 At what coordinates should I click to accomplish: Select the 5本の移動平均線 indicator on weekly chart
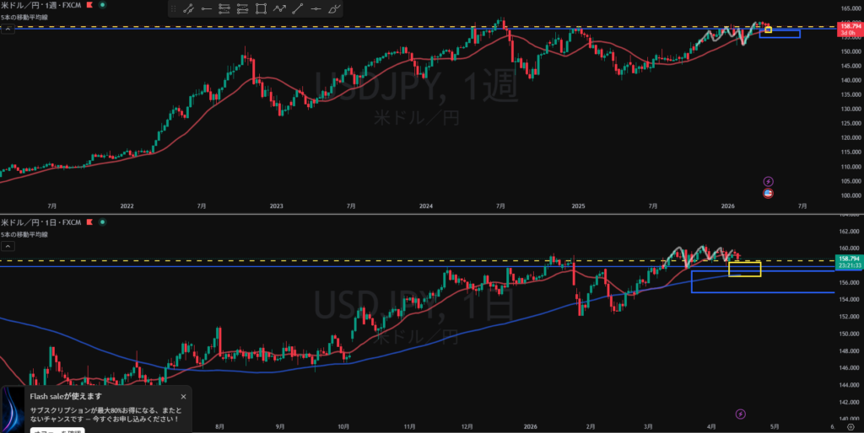tap(24, 17)
